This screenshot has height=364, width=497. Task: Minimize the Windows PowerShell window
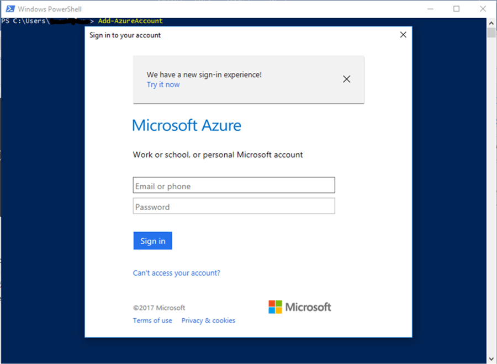[430, 9]
